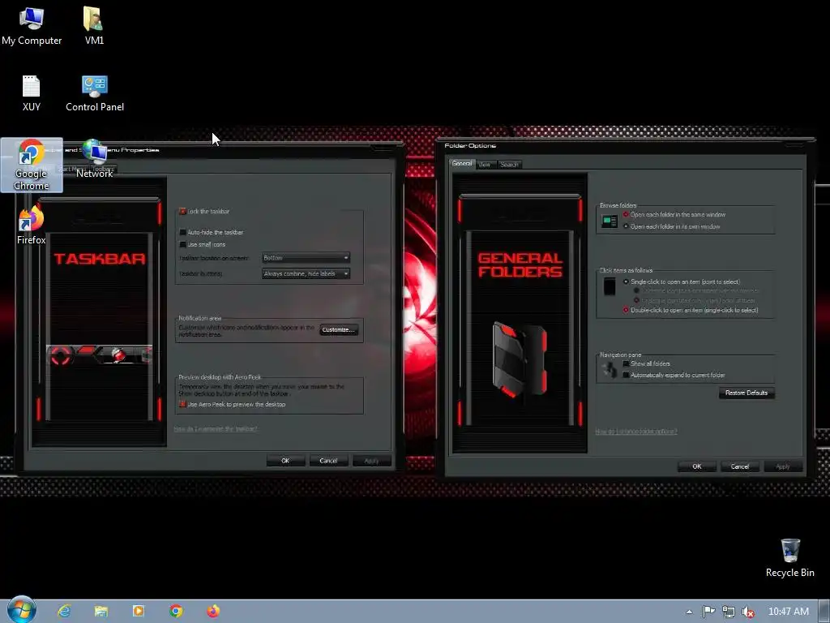The width and height of the screenshot is (830, 623).
Task: Select the Network desktop icon
Action: point(94,159)
